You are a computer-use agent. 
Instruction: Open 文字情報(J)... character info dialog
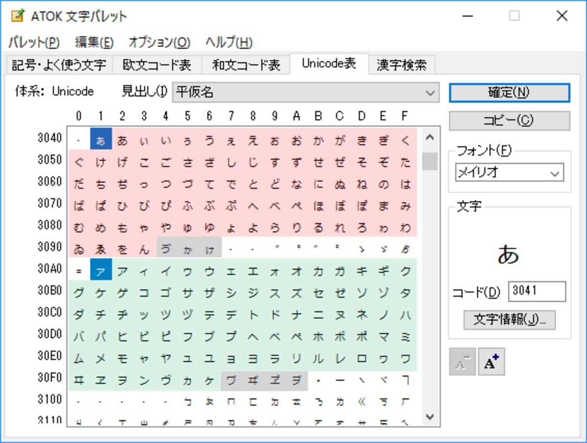(509, 320)
